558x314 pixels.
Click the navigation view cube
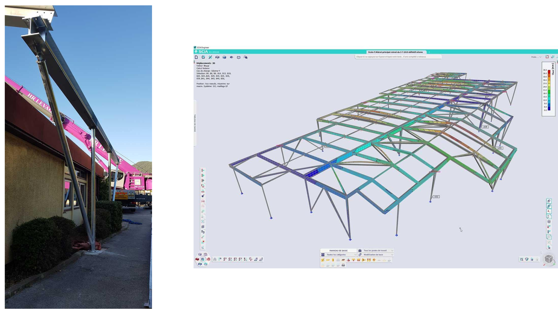tap(548, 259)
